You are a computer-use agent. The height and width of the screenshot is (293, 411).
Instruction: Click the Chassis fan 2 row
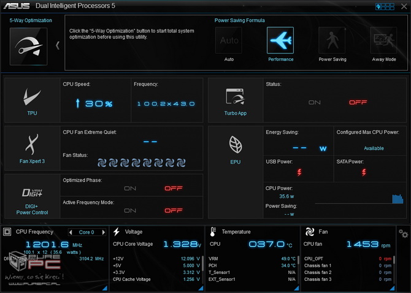coord(348,272)
